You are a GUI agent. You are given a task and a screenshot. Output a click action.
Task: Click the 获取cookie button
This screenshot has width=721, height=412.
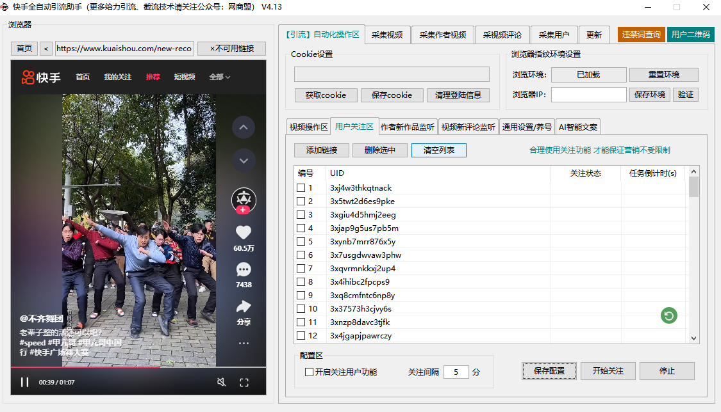click(326, 95)
